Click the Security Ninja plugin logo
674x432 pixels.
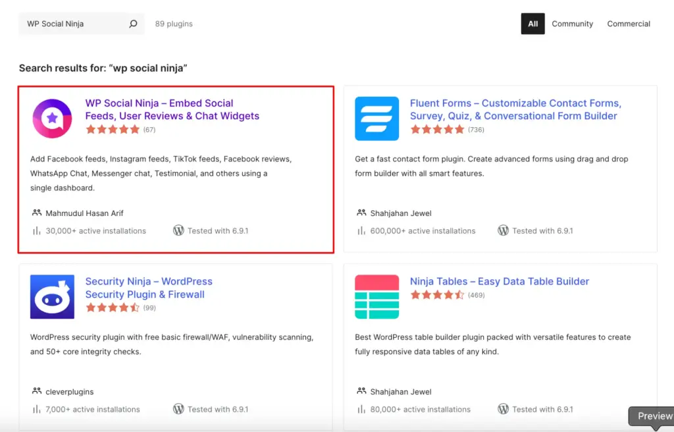click(x=51, y=297)
